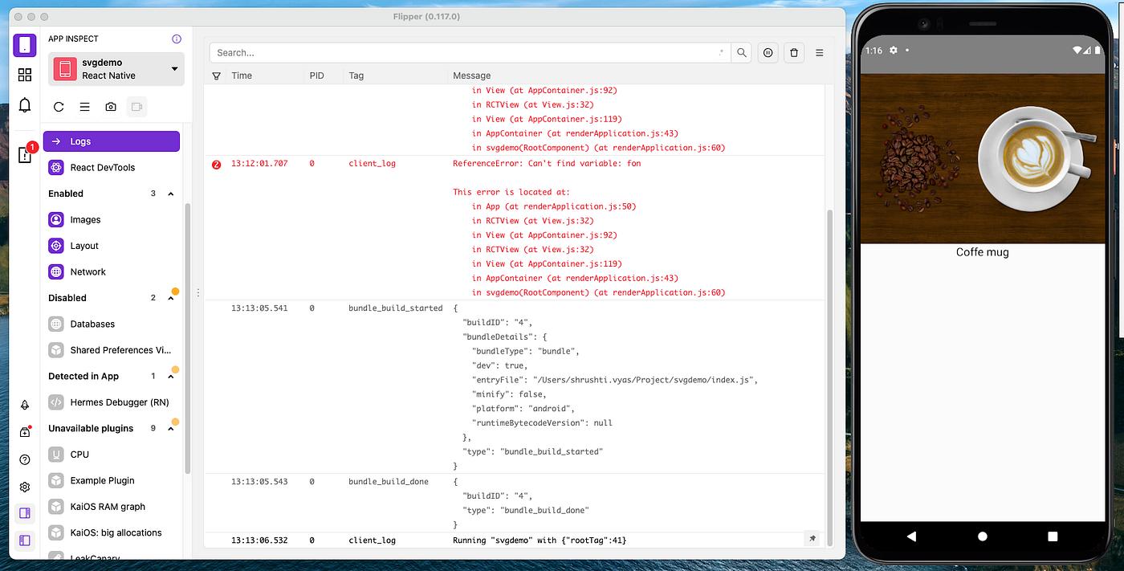Screen dimensions: 1124x571
Task: Click the pin icon at bottom of logs
Action: coord(812,539)
